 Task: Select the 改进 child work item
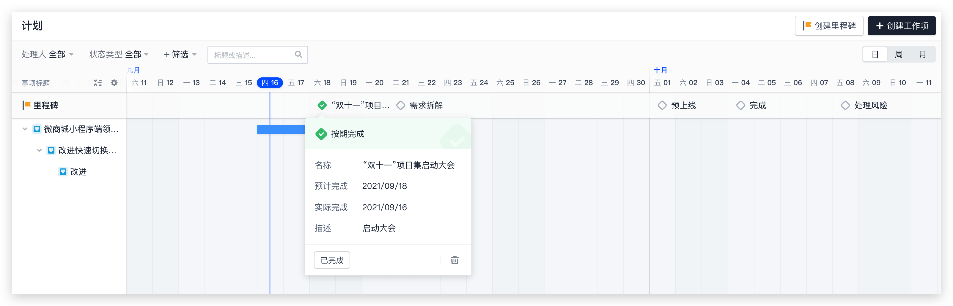[78, 172]
